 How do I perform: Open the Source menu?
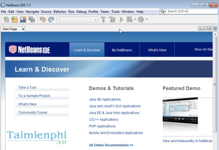point(46,12)
